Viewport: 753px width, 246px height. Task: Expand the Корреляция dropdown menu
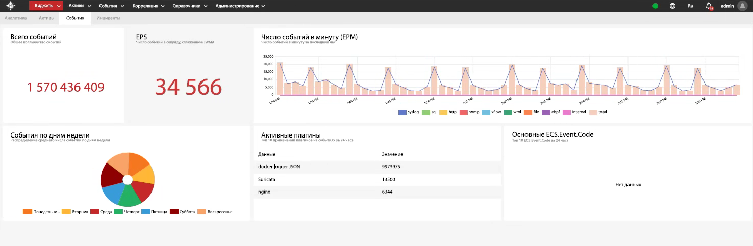pos(148,6)
